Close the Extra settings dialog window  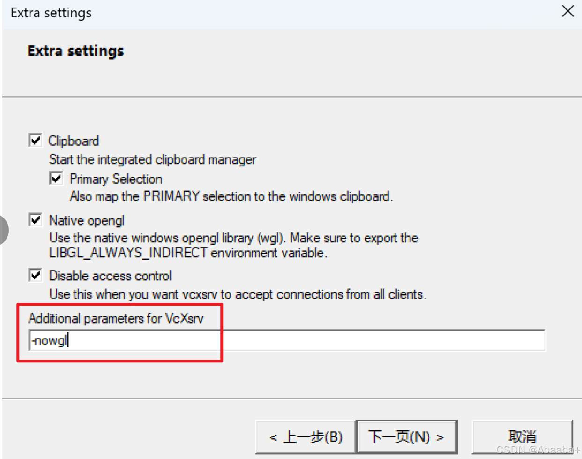pos(567,11)
